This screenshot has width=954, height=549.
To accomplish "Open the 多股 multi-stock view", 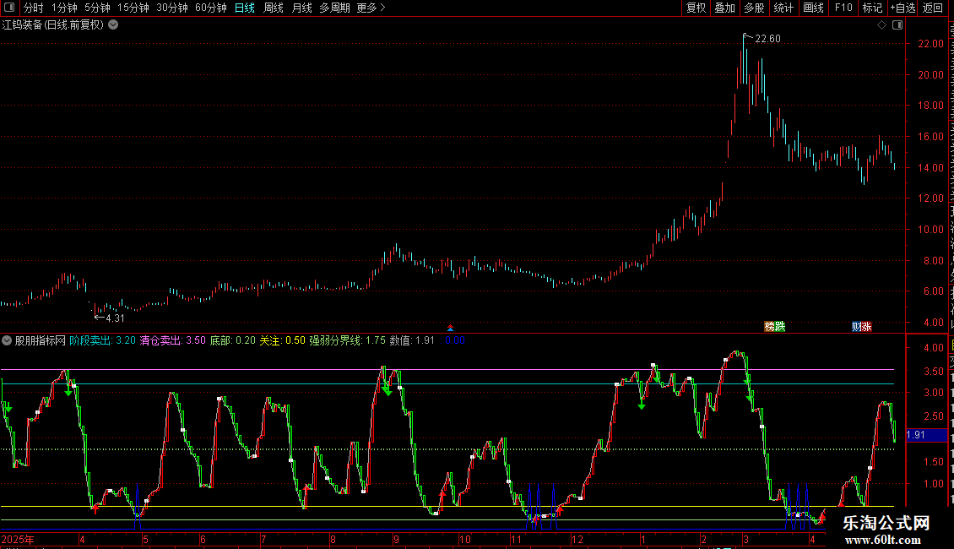I will 755,8.
